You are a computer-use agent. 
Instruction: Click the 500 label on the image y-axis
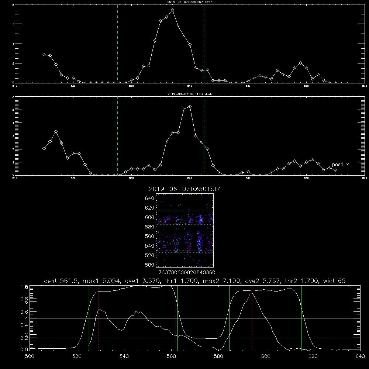[150, 265]
